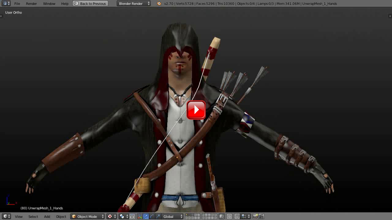This screenshot has width=392, height=220.
Task: Open the pivot point selector icon
Action: tap(123, 216)
